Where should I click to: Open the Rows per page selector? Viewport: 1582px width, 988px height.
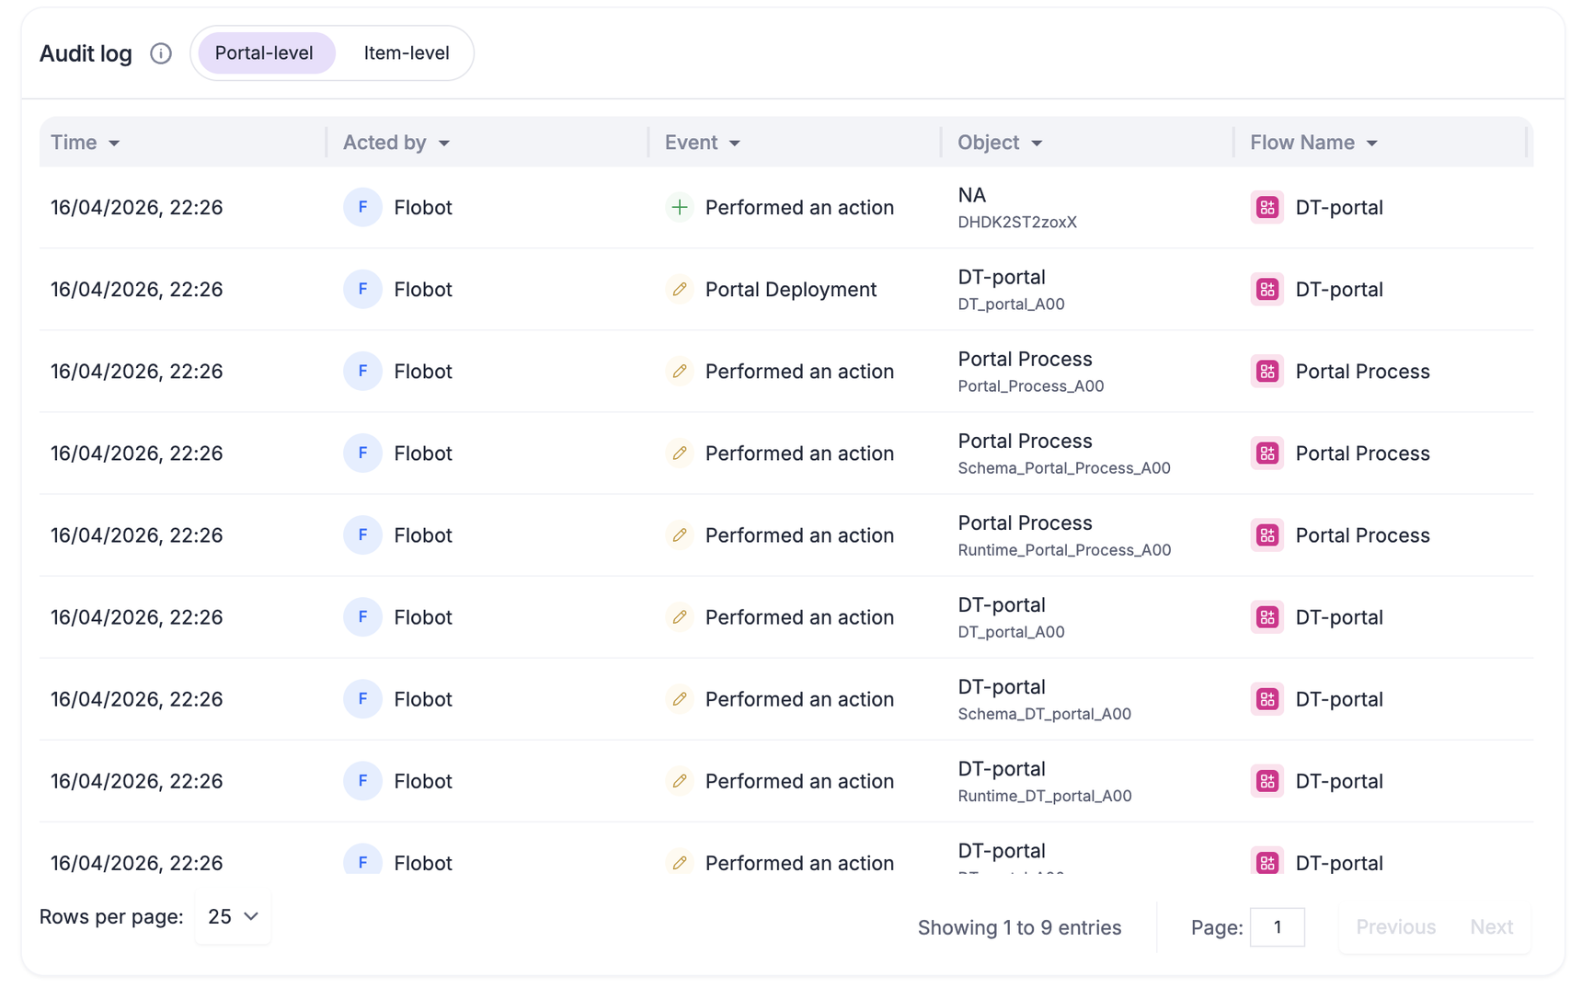233,917
